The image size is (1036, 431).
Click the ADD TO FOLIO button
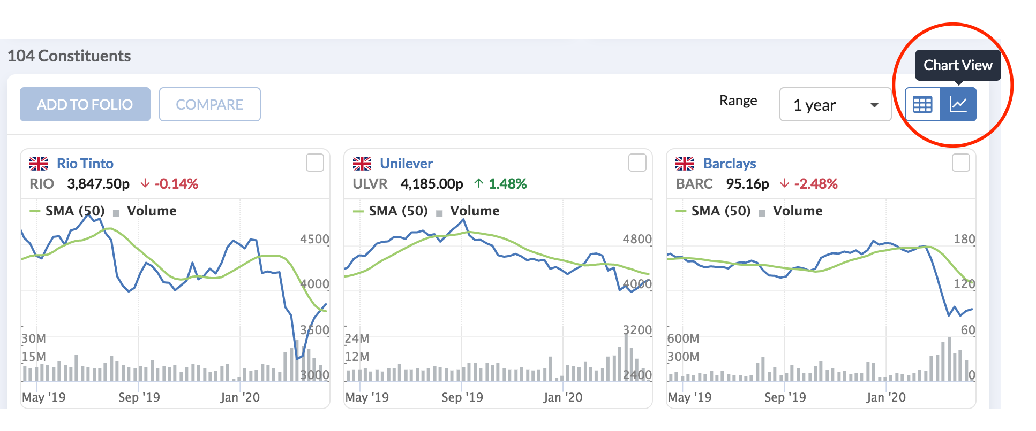coord(85,104)
